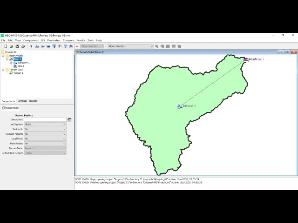
Task: Click the Subbasin-1 label on the map
Action: [x=190, y=106]
